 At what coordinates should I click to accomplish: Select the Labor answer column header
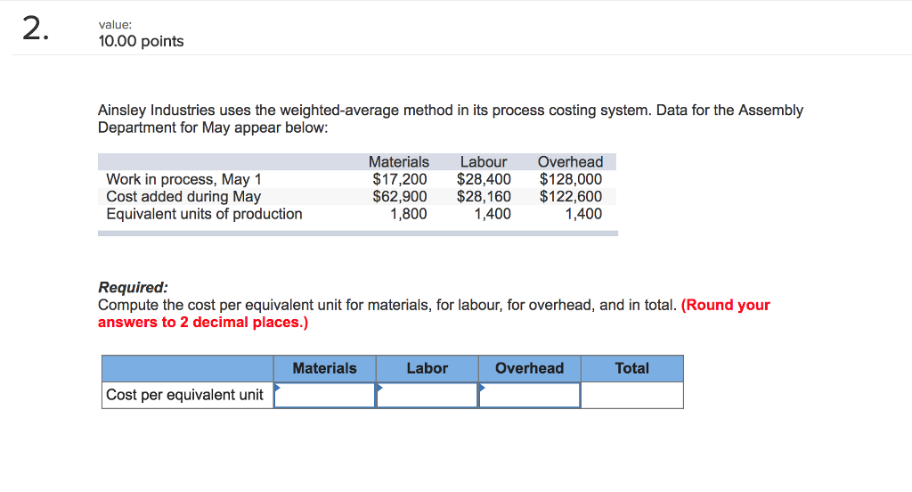click(427, 369)
